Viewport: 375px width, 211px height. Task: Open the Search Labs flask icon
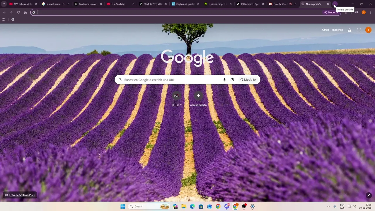click(x=350, y=30)
